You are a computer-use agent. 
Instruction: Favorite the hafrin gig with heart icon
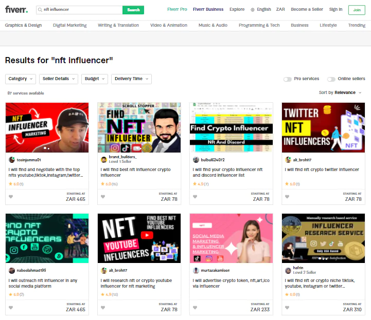(x=287, y=308)
